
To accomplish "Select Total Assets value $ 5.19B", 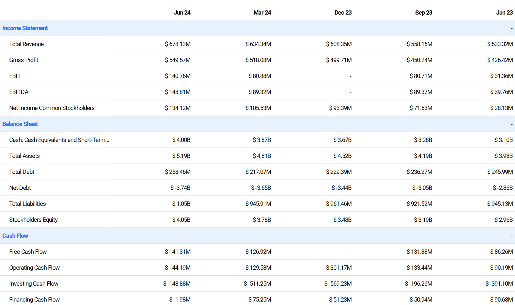I will (x=181, y=156).
